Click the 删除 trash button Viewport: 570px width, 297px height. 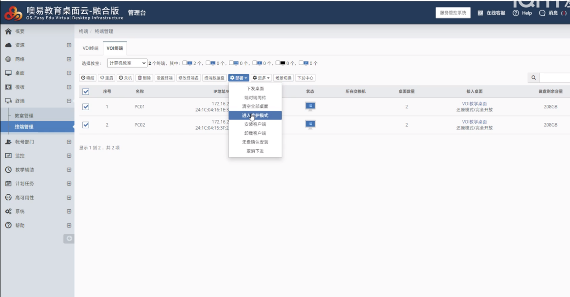(144, 78)
